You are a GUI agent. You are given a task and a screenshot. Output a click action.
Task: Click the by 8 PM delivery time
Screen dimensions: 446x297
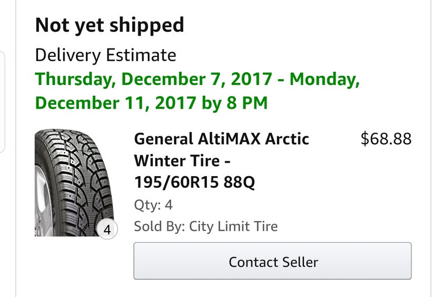coord(235,103)
